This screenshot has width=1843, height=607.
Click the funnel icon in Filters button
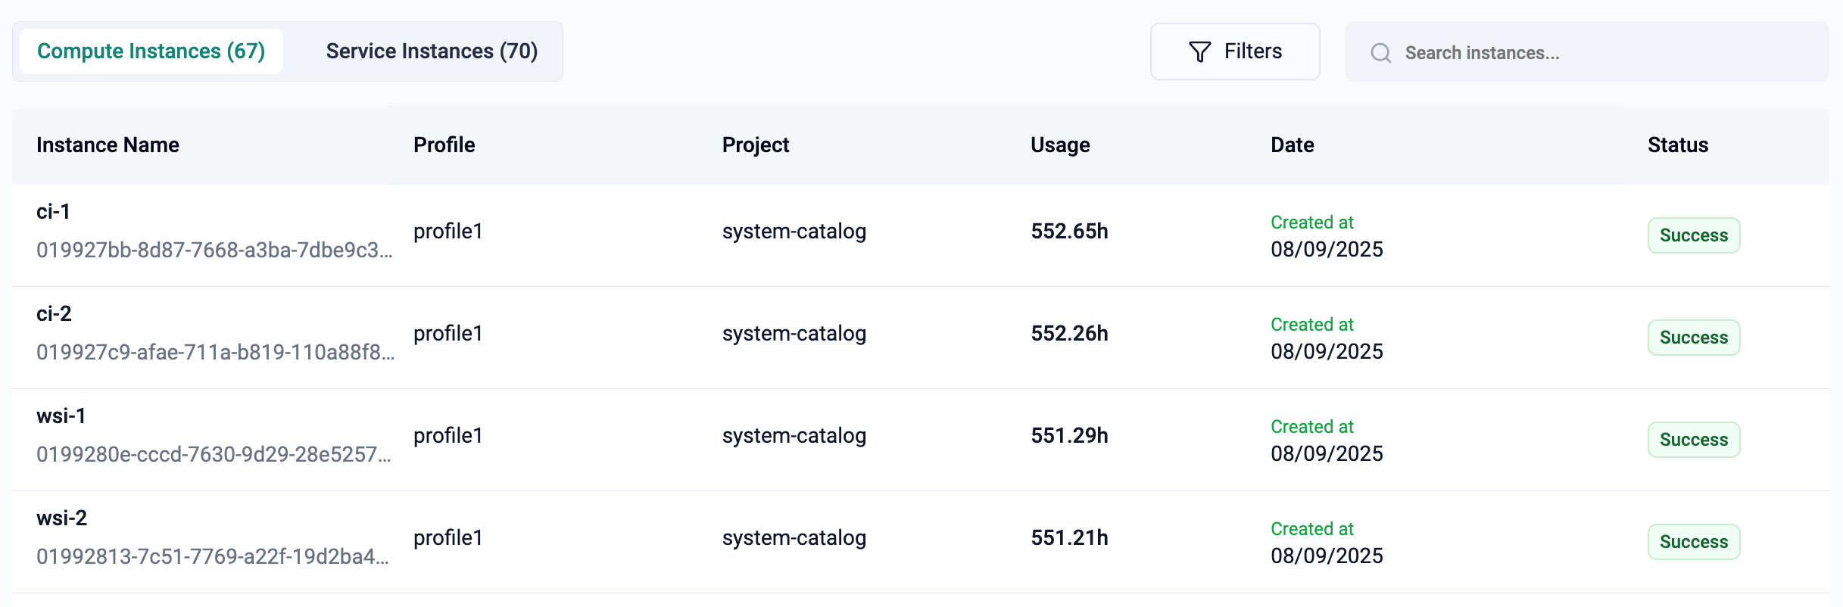point(1199,51)
